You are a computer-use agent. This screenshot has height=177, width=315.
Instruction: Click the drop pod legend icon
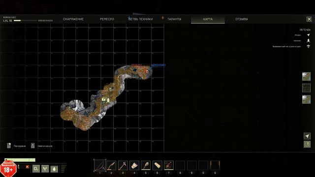(x=309, y=41)
